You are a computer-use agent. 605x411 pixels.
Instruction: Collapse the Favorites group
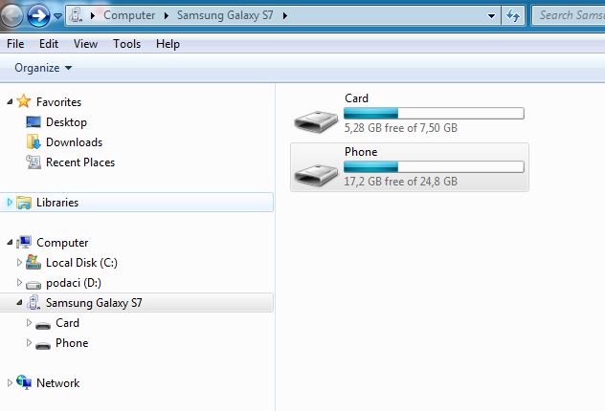tap(10, 101)
